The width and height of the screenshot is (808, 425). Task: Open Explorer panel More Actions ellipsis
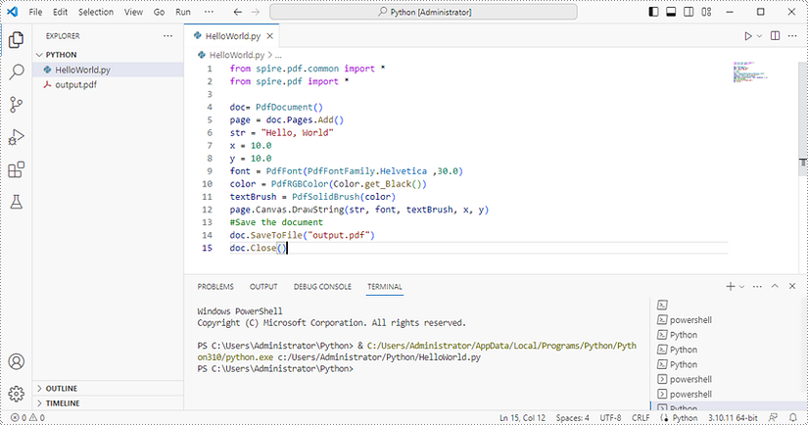coord(168,36)
